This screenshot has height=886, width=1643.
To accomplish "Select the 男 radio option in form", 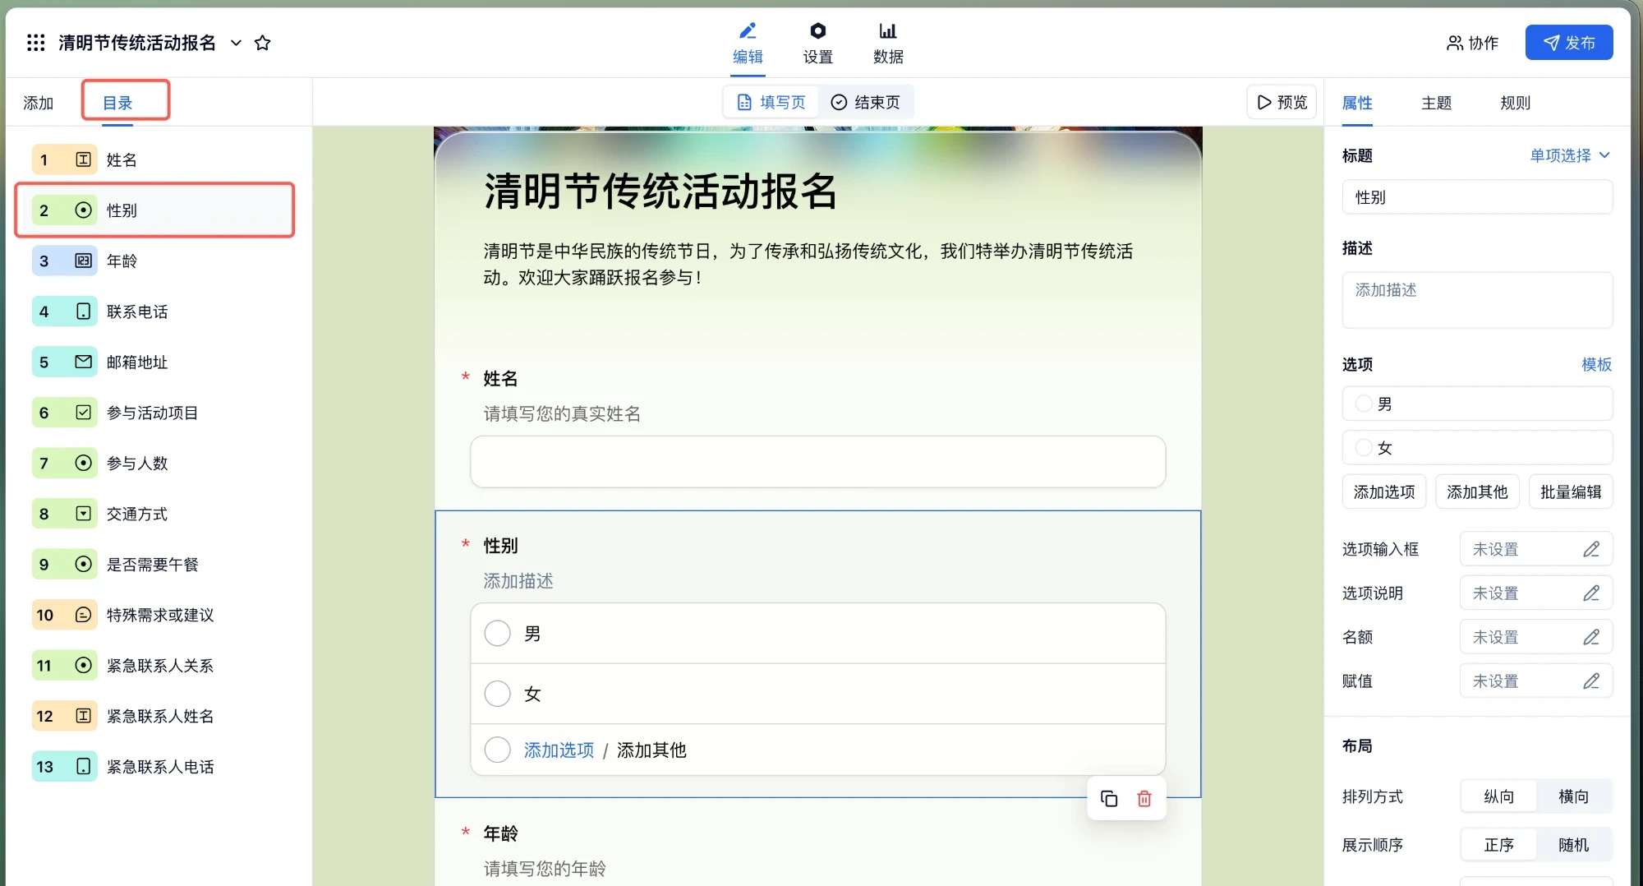I will click(497, 634).
